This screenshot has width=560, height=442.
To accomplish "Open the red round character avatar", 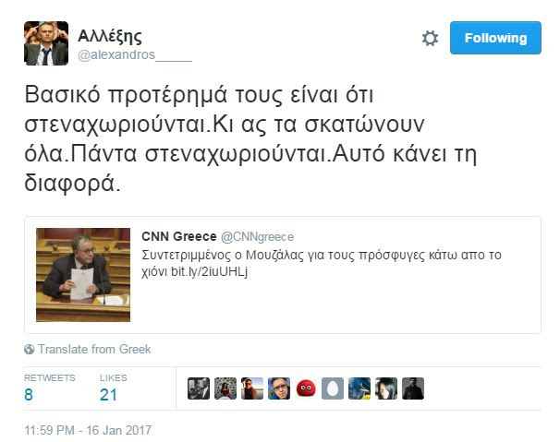I will (306, 388).
